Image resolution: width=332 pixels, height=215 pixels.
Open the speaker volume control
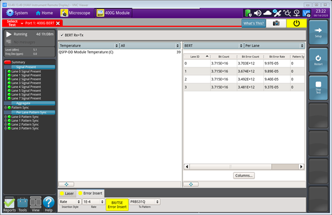(x=257, y=13)
